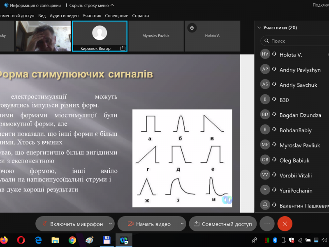Turn on camera with Начать видео
Screen dimensions: 329x247
coord(149,224)
